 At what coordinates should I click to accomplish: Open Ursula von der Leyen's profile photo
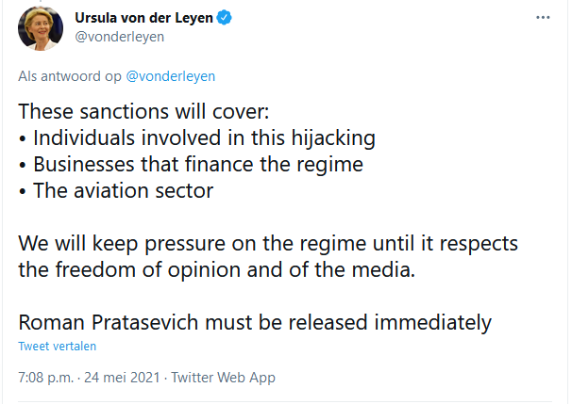[41, 28]
